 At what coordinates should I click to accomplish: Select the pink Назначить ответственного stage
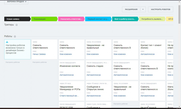point(71,19)
